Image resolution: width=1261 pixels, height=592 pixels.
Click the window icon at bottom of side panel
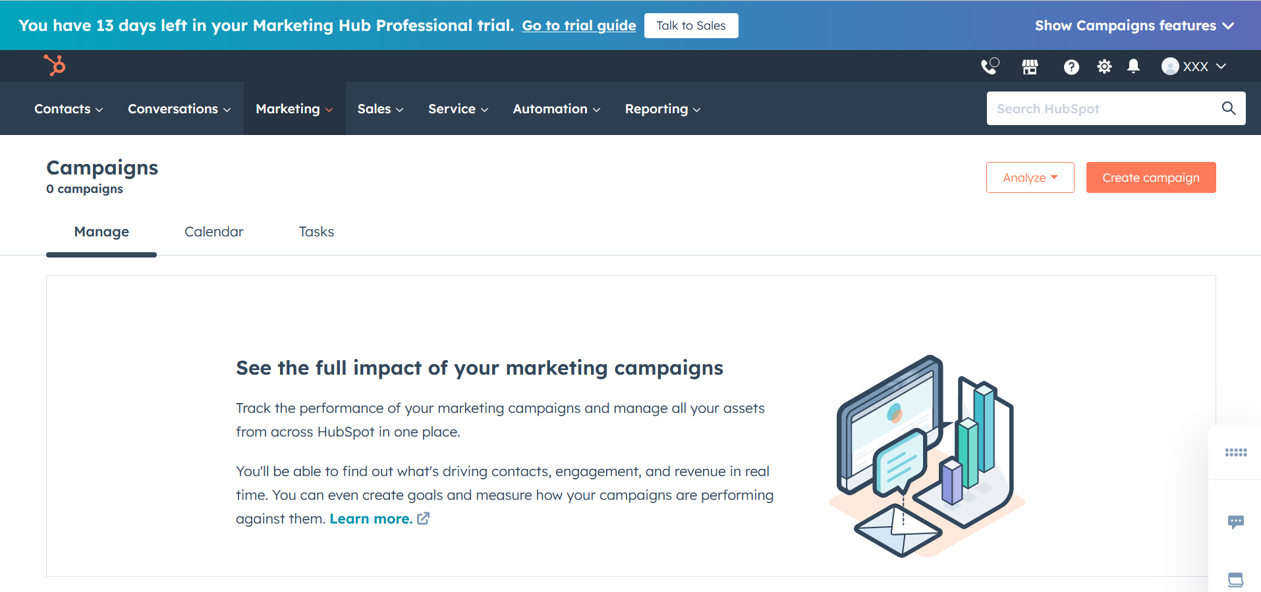[1236, 579]
